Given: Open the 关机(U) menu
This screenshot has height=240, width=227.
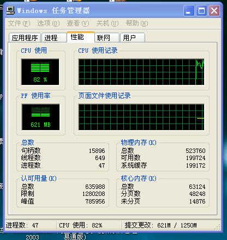Looking at the screenshot, I should pos(107,23).
